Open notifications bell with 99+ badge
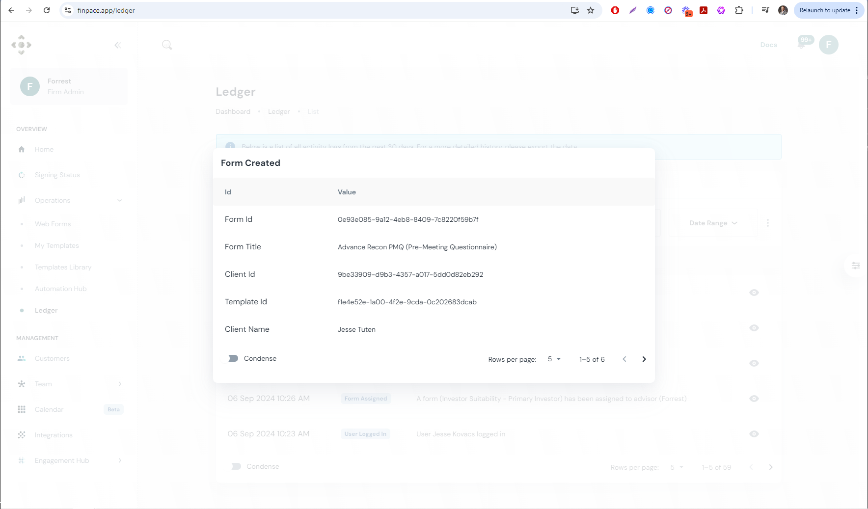 pyautogui.click(x=803, y=43)
